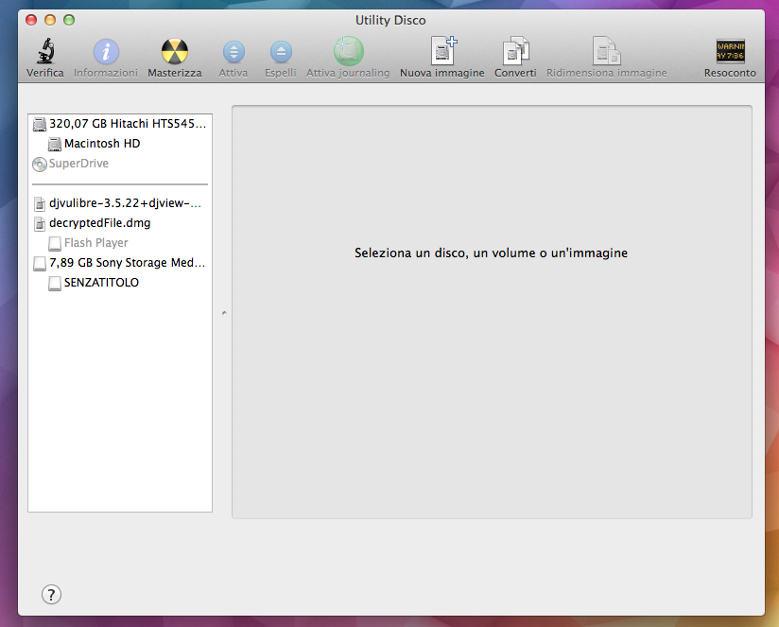
Task: Select the 320,07 GB Hitachi disk
Action: 127,124
